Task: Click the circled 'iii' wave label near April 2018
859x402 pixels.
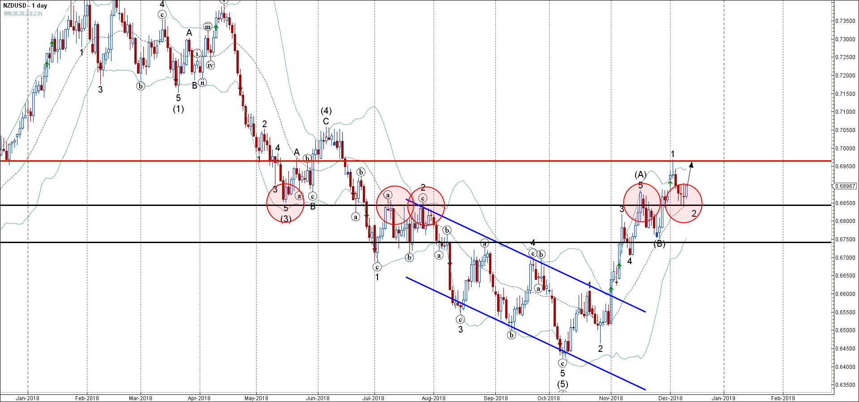Action: tap(208, 26)
